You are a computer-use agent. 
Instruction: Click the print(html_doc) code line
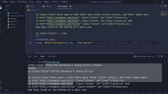(45, 39)
